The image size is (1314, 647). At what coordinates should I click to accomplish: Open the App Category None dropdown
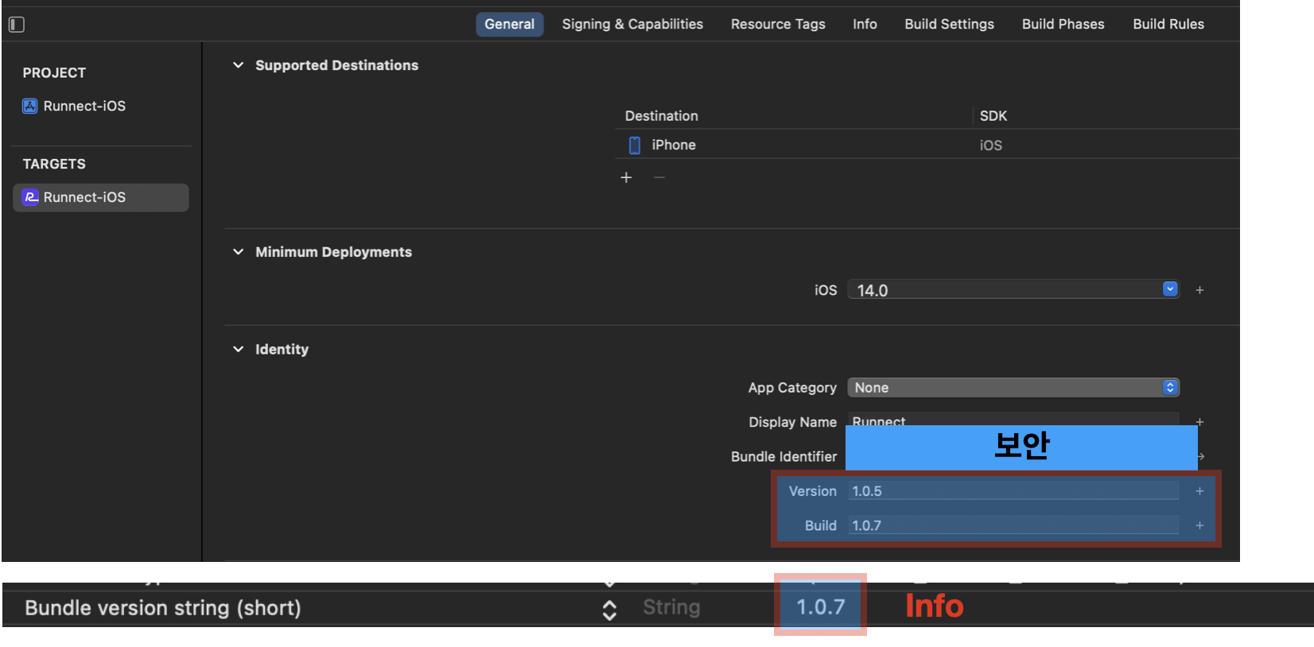(x=1013, y=388)
